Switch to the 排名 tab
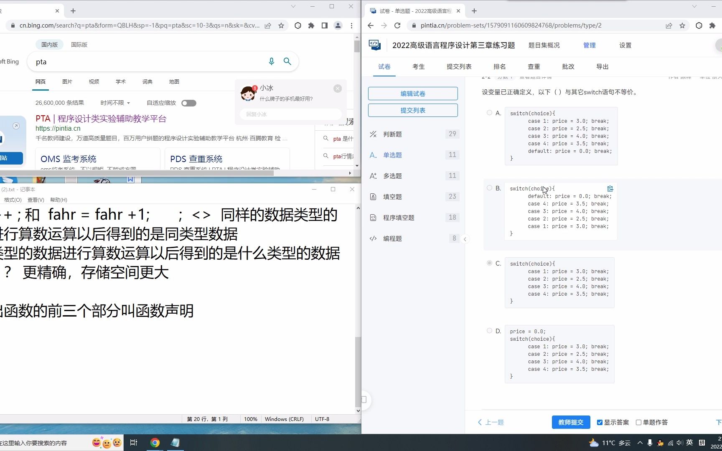The image size is (722, 451). pos(499,66)
